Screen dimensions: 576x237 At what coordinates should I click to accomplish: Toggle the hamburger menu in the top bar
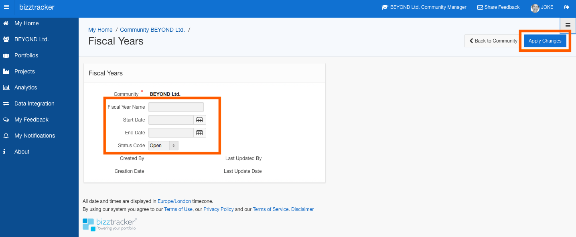pos(6,7)
